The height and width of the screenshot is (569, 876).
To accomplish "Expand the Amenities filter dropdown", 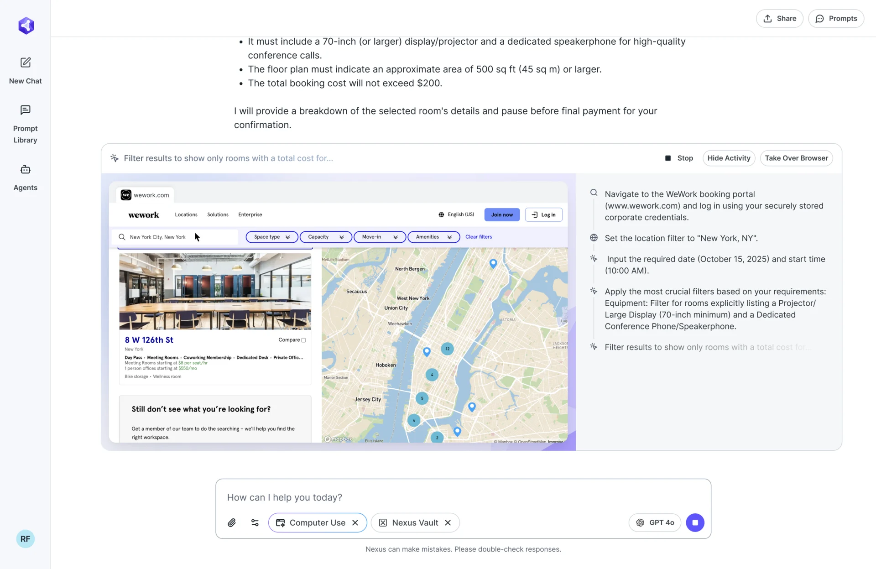I will (433, 237).
